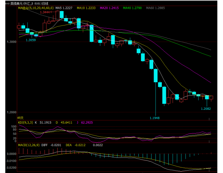223x173 pixels.
Task: Click the D 45.6411 value
Action: click(x=64, y=123)
